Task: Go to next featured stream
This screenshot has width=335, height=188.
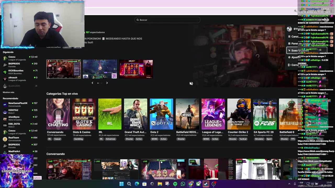Action: [x=107, y=83]
